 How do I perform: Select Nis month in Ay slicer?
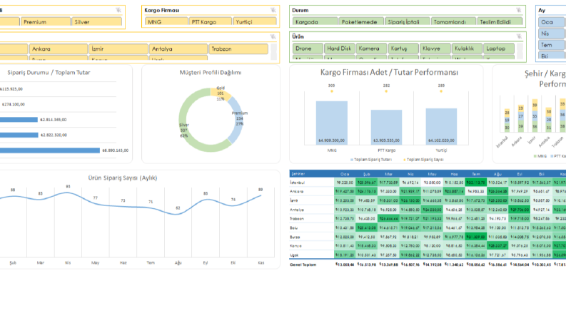(551, 34)
